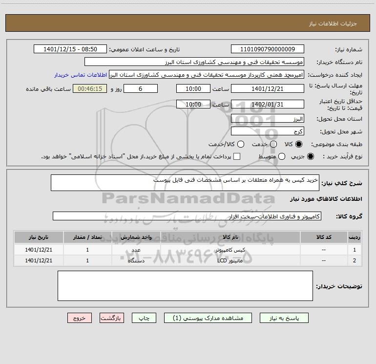Viewport: 376px width, 364px height.
Task: Click the نام دستگاه خریدار field
Action: 194,62
